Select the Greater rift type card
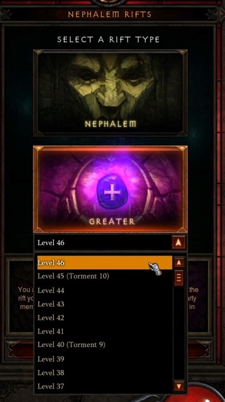The width and height of the screenshot is (225, 402). click(110, 189)
